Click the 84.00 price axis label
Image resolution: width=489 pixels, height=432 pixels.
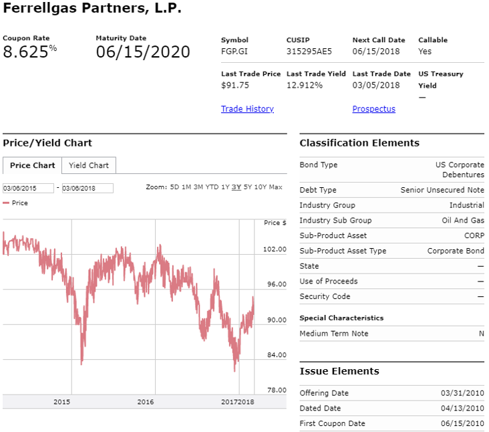[277, 355]
